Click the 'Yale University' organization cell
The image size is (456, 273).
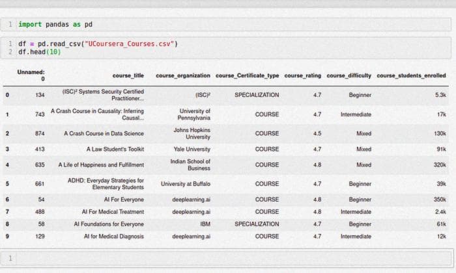coord(192,149)
